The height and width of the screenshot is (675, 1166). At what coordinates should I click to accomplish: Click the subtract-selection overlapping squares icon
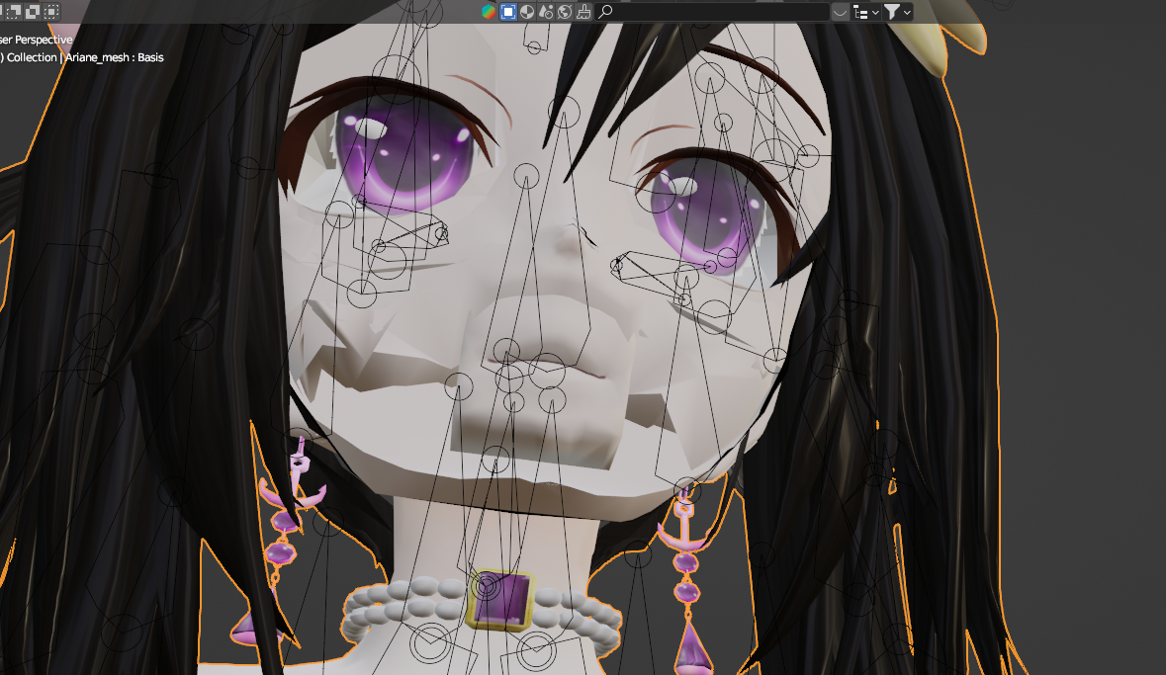pyautogui.click(x=33, y=11)
